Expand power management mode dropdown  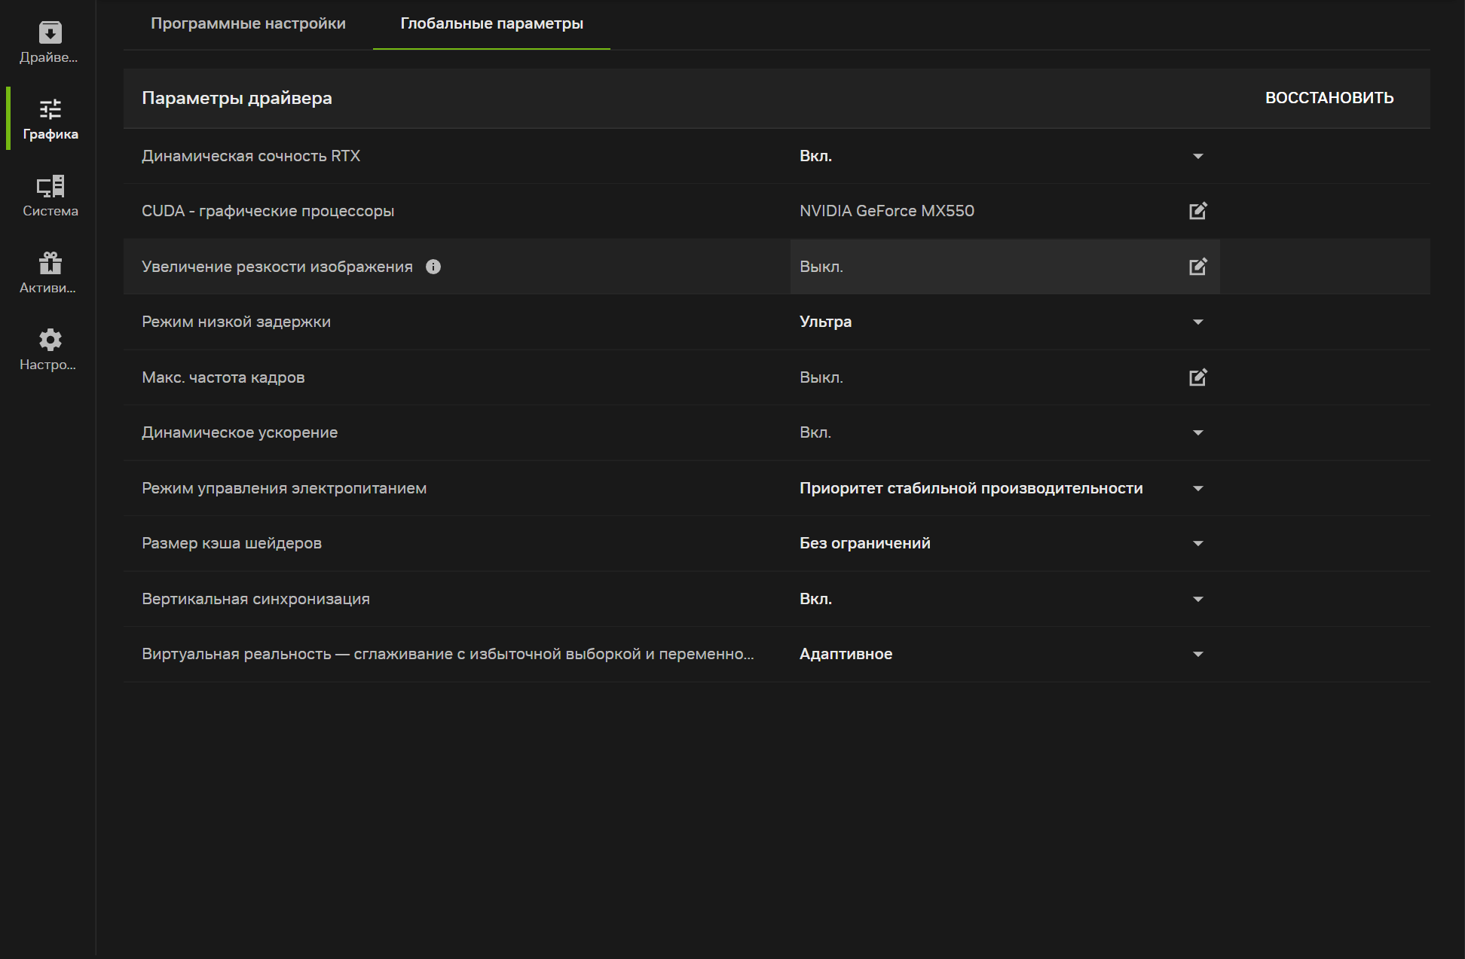click(x=1197, y=488)
